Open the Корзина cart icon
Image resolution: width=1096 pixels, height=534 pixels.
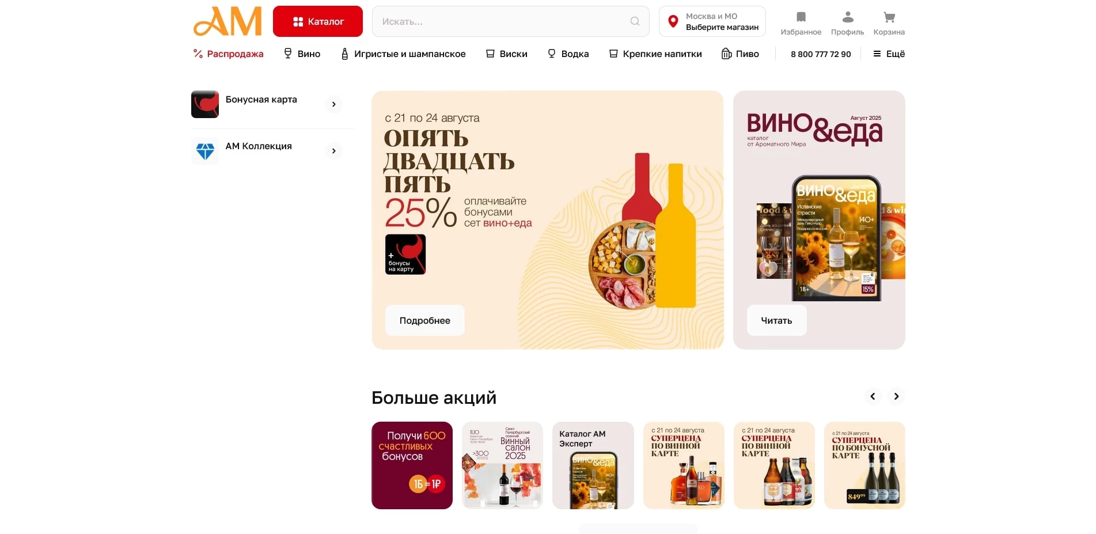point(889,17)
